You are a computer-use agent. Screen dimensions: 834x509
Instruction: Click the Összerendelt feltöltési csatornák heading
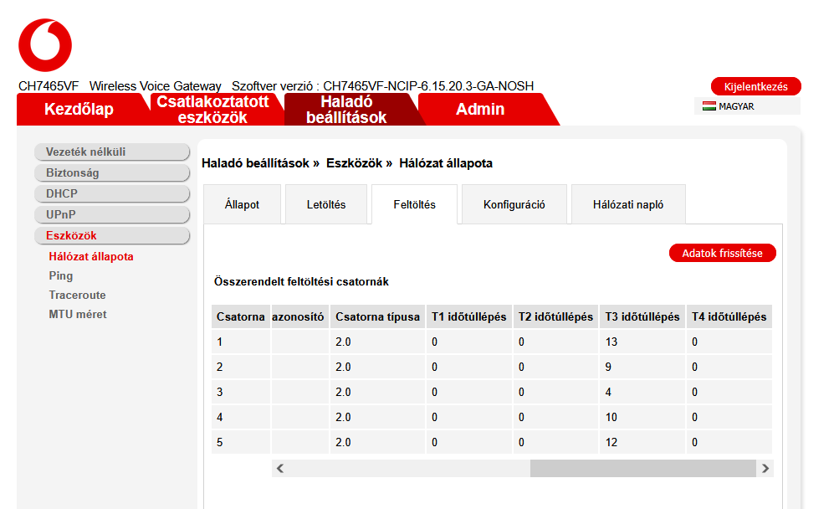point(302,281)
